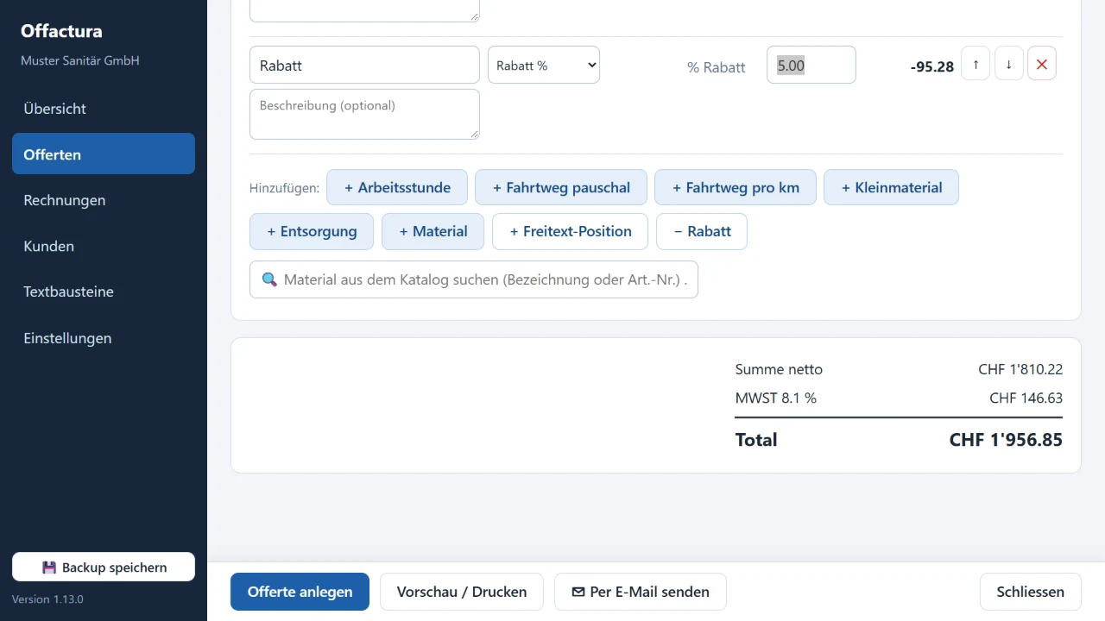Open Textbausteine in the sidebar
The width and height of the screenshot is (1105, 621).
(x=104, y=292)
